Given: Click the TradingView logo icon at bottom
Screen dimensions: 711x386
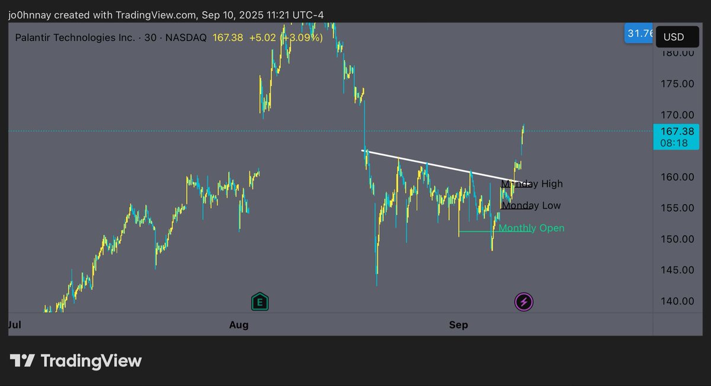Looking at the screenshot, I should (x=22, y=361).
